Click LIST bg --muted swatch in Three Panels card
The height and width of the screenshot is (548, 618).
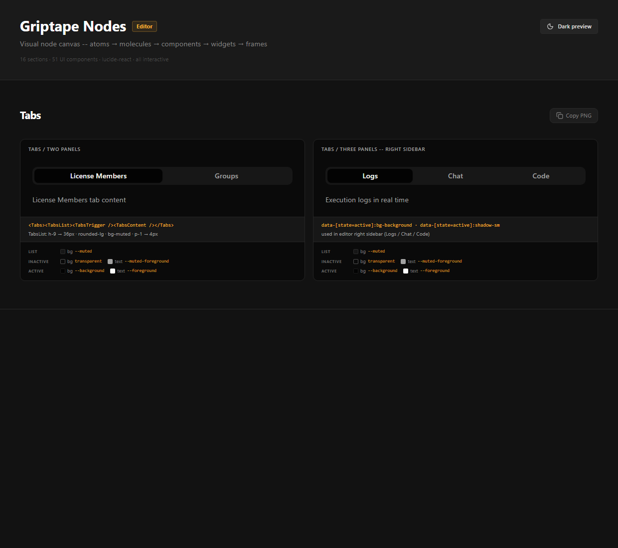click(x=356, y=252)
